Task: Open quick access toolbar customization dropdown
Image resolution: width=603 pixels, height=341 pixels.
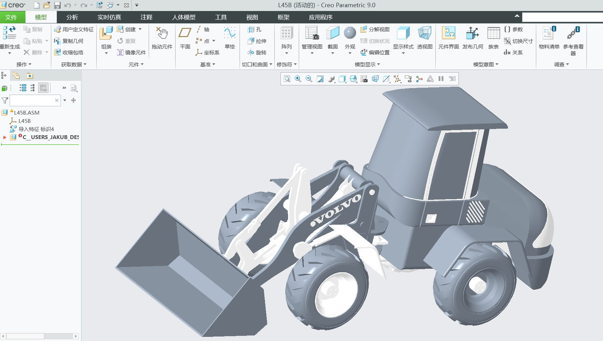Action: (137, 5)
